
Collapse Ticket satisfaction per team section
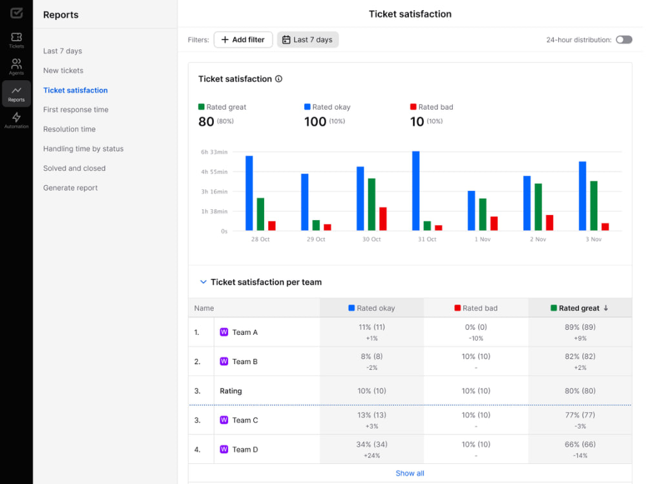[x=203, y=282]
